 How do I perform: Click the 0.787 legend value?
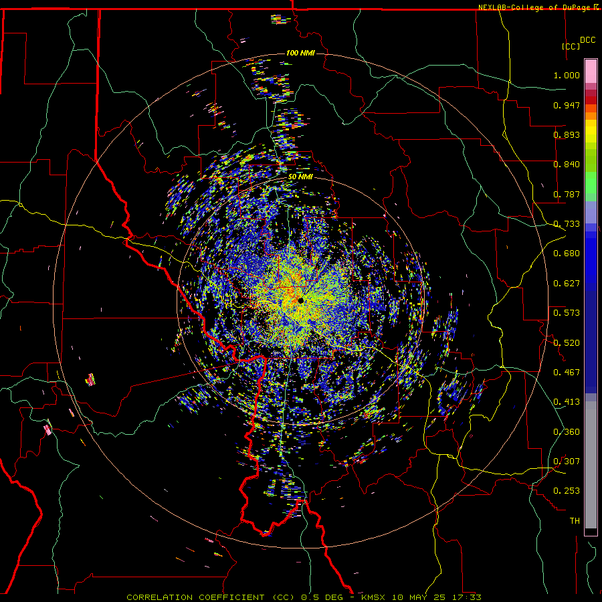pos(567,194)
